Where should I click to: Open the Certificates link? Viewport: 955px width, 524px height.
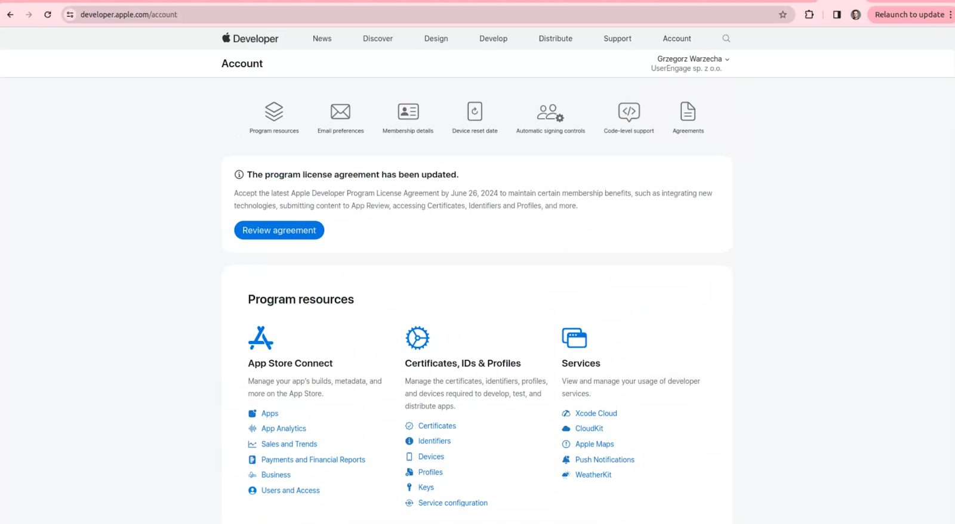[x=437, y=426]
